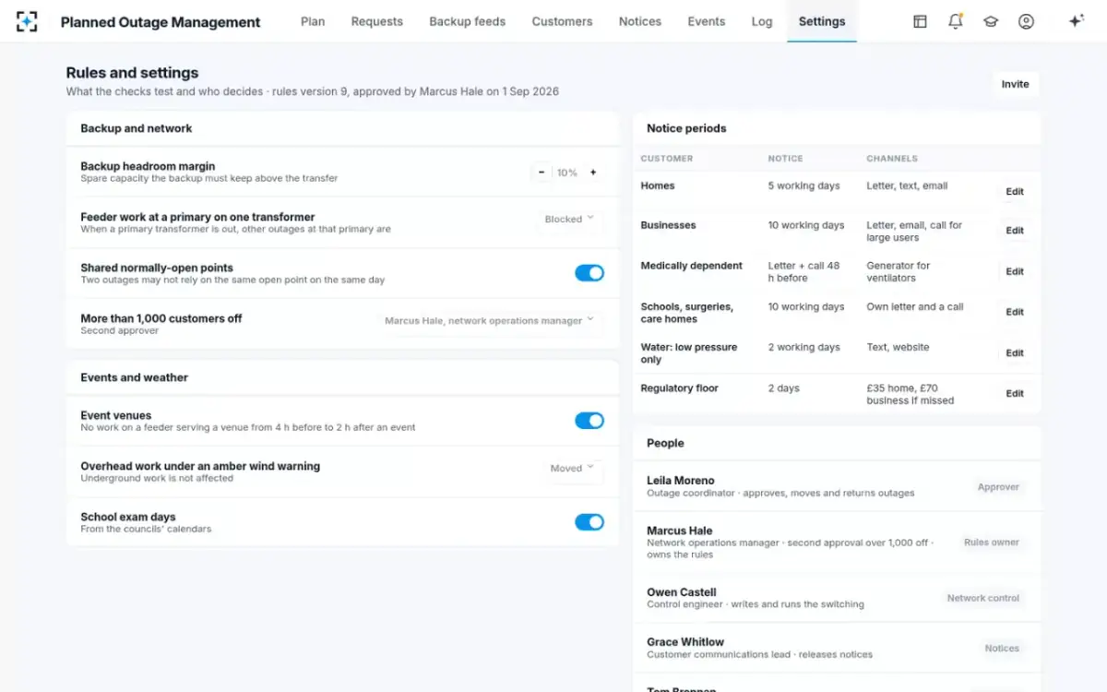The height and width of the screenshot is (692, 1107).
Task: Edit Schools, surgeries, care homes row
Action: (1015, 312)
